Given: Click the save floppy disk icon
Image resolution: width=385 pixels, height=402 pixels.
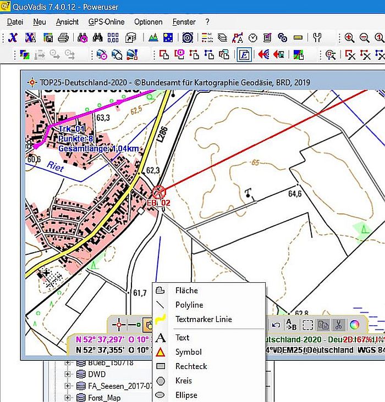Looking at the screenshot, I should 48,38.
